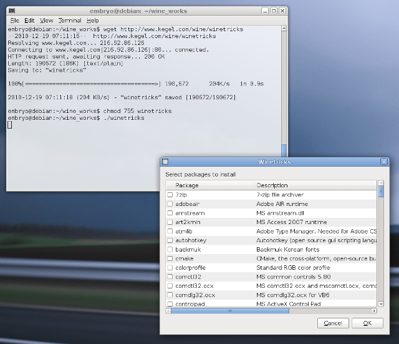This screenshot has width=399, height=344.
Task: Click the horizontal scrollbar thumb
Action: [x=230, y=311]
